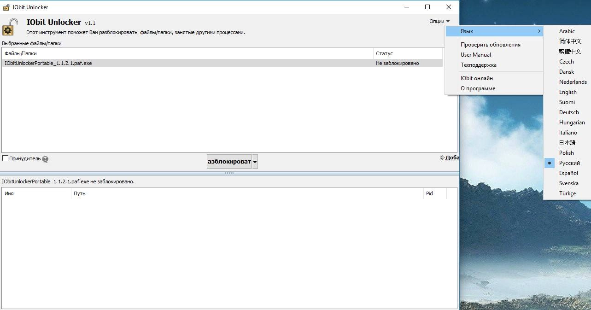
Task: Click the Разблокировать unlock button
Action: click(229, 162)
